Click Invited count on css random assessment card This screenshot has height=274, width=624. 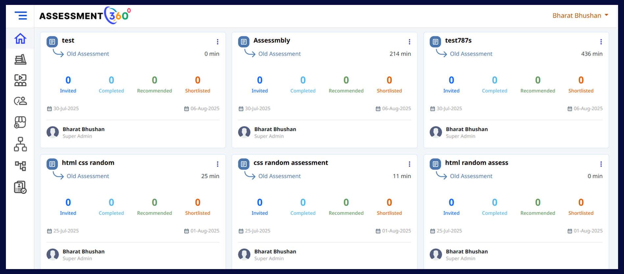[x=260, y=202]
